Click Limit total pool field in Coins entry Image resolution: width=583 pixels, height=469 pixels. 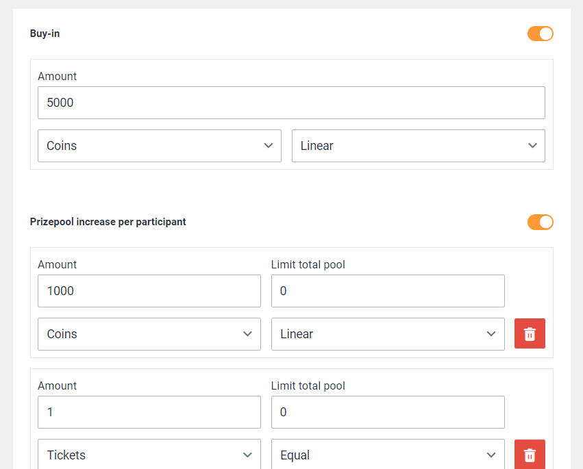point(387,291)
